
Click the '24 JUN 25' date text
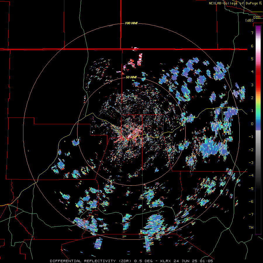(x=186, y=261)
